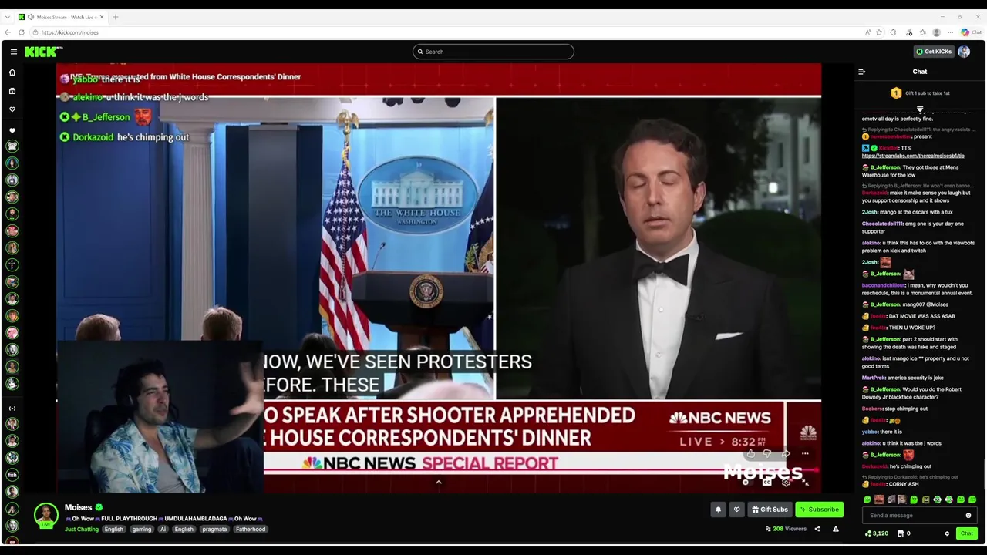
Task: Insert first green blob emote
Action: click(867, 500)
